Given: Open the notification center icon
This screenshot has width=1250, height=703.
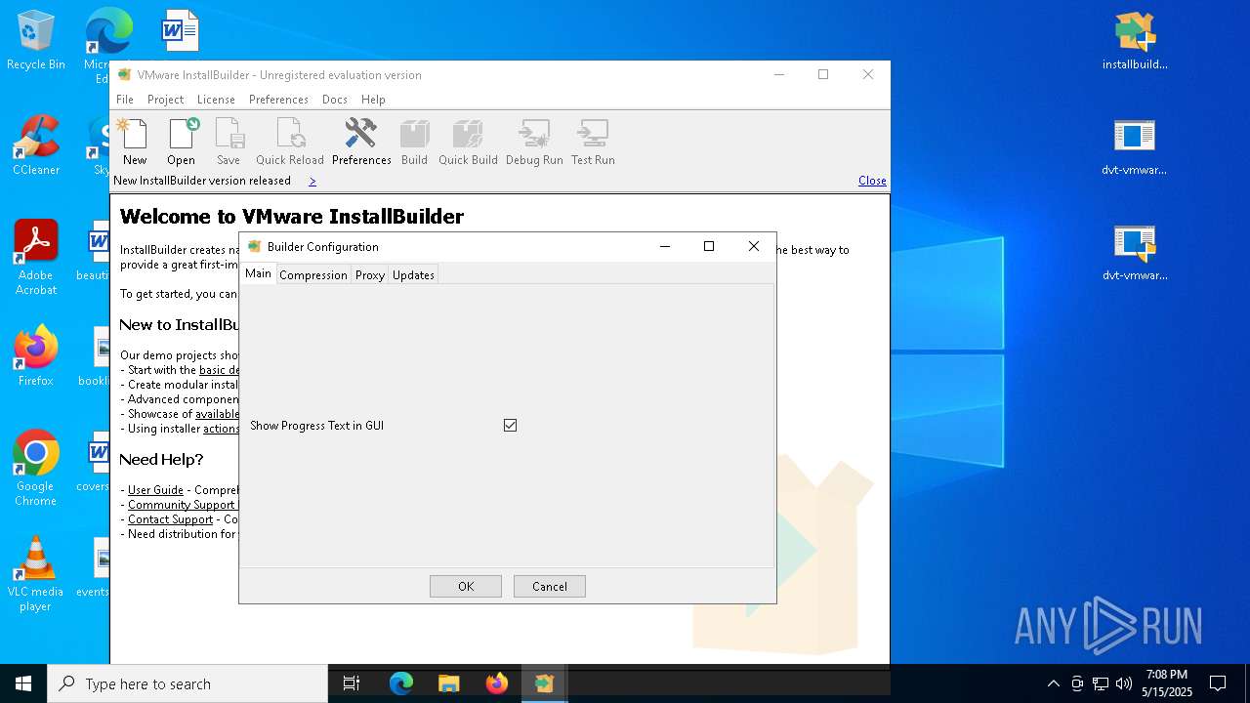Looking at the screenshot, I should 1218,683.
